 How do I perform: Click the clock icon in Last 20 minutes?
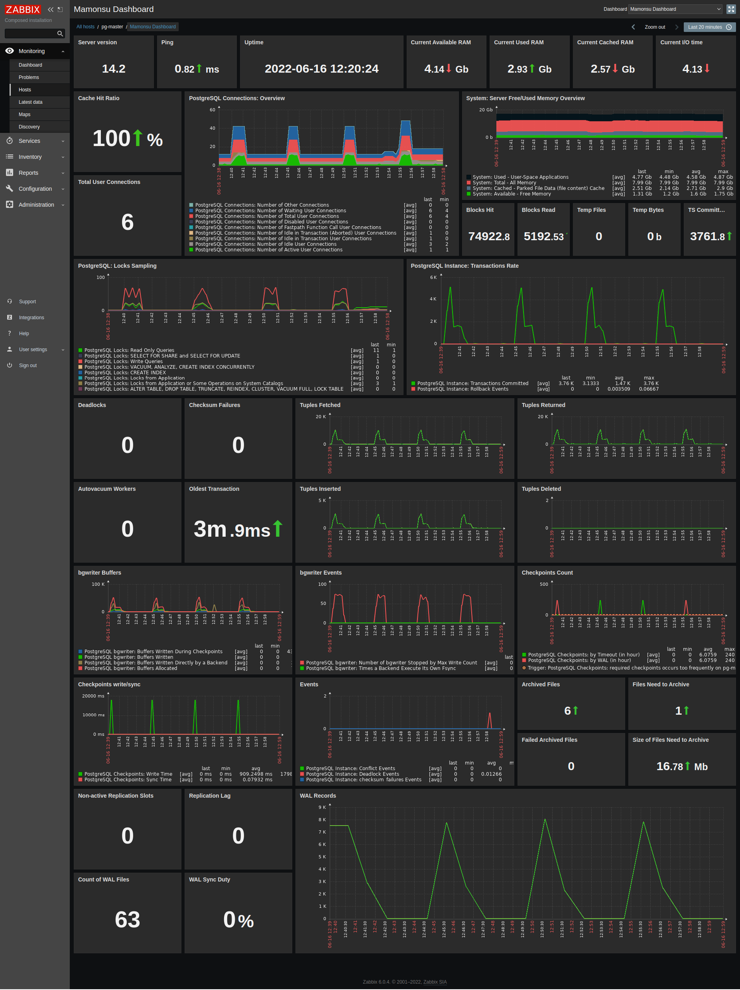click(x=729, y=27)
